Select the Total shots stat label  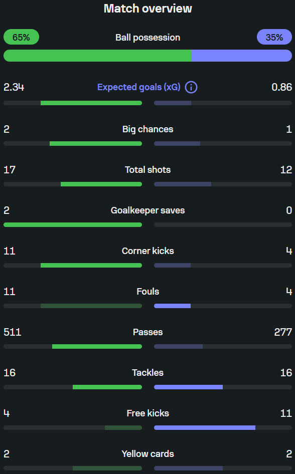click(x=147, y=169)
